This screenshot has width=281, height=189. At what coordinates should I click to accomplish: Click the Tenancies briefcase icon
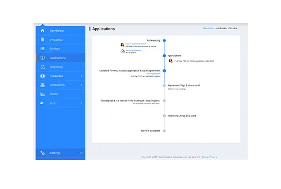click(42, 76)
